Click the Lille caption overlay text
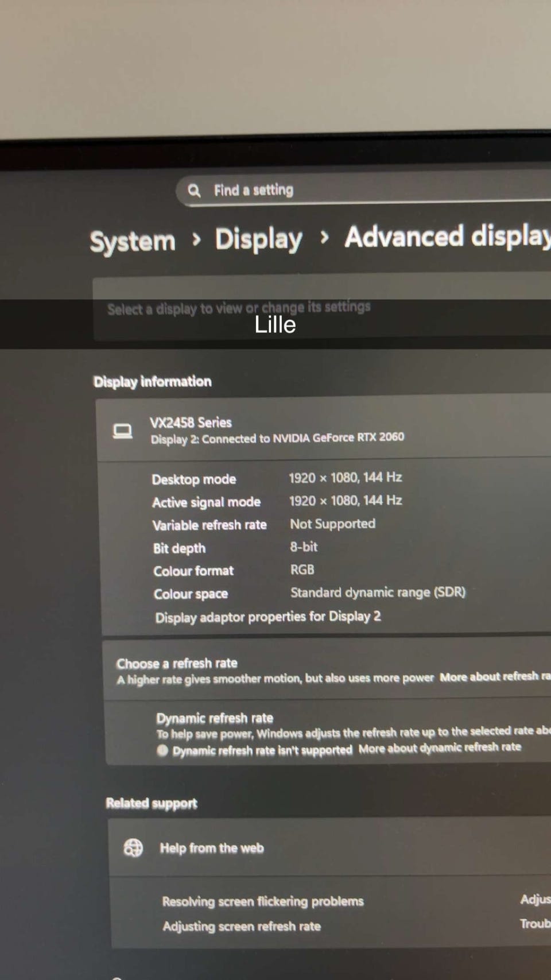 [275, 325]
